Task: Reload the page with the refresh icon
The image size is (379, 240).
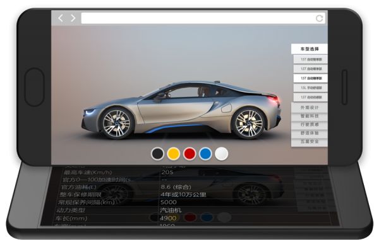Action: pyautogui.click(x=319, y=18)
